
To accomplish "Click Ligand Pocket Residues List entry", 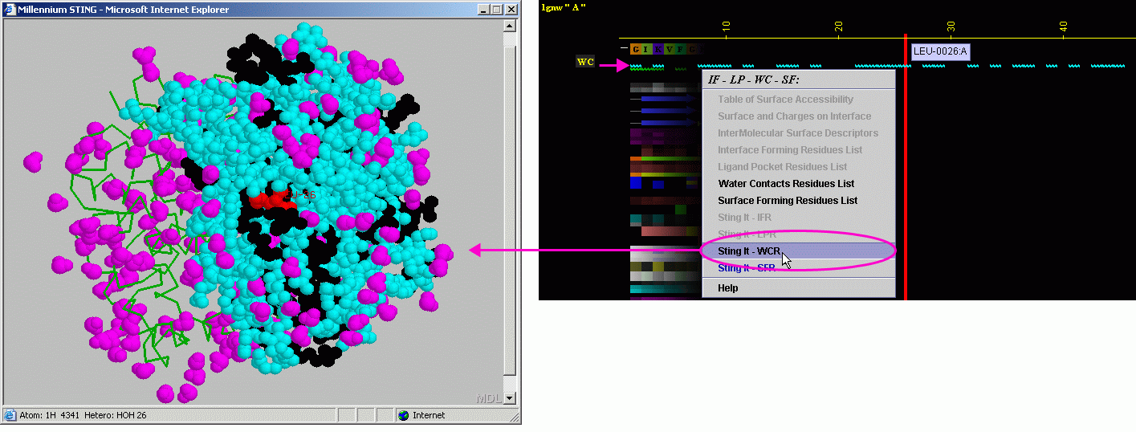I will [799, 167].
